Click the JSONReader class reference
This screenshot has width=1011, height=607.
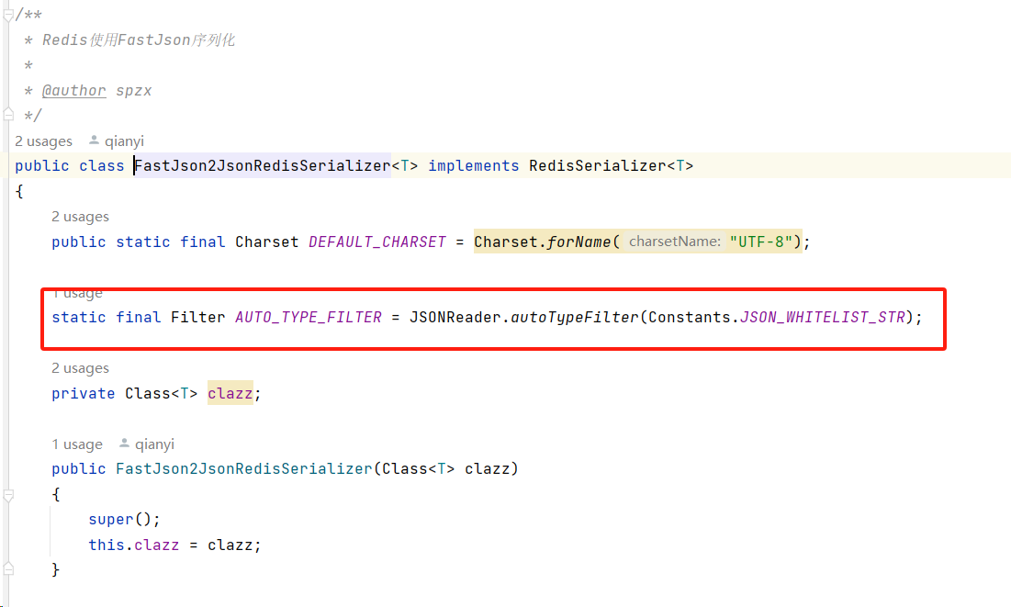pyautogui.click(x=455, y=318)
